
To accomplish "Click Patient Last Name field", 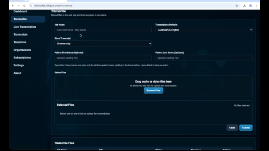I will click(204, 58).
